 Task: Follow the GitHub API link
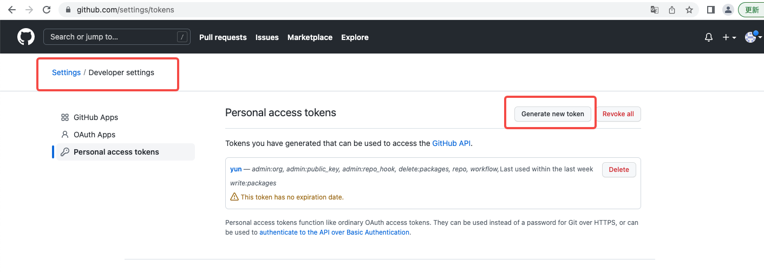pyautogui.click(x=451, y=143)
